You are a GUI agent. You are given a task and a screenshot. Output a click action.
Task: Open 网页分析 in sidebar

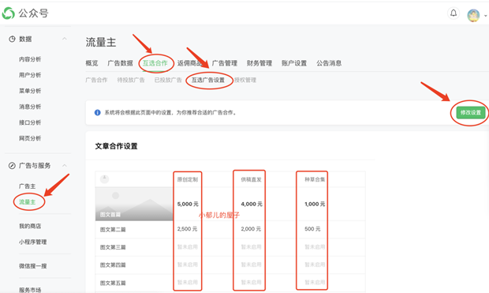[x=30, y=138]
